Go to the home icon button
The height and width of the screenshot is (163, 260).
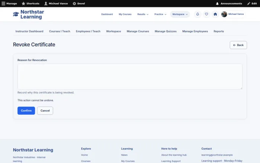point(215,14)
